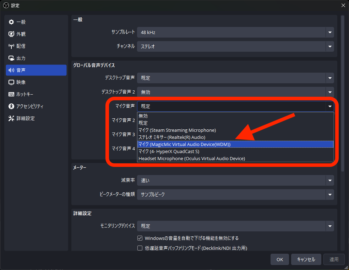The image size is (349, 270).
Task: Confirm settings with the OK button
Action: point(279,259)
